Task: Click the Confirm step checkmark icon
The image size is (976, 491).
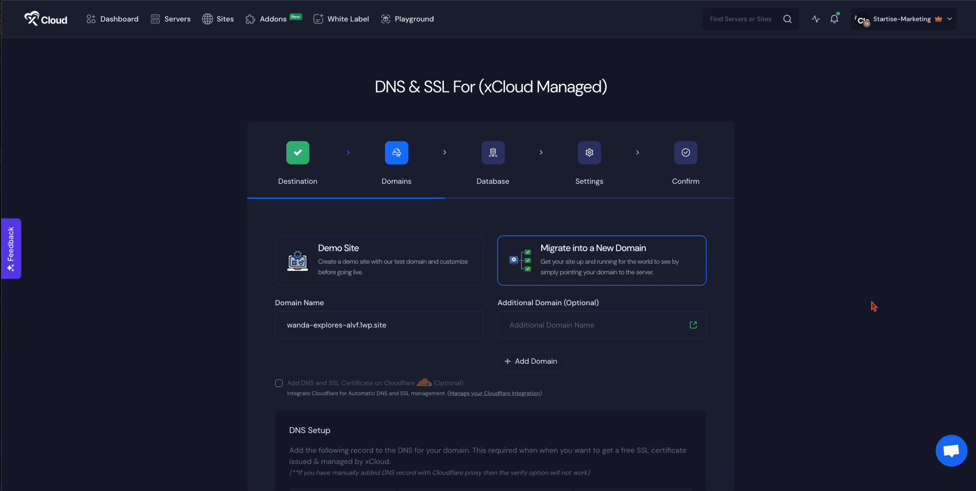Action: 685,153
